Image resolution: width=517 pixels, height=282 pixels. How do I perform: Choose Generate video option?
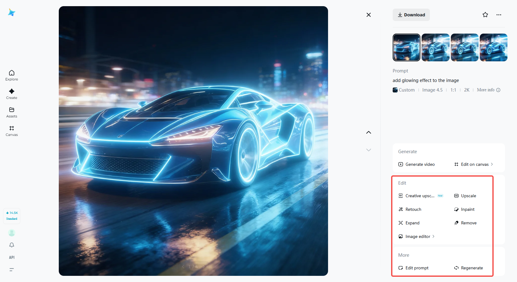point(417,164)
